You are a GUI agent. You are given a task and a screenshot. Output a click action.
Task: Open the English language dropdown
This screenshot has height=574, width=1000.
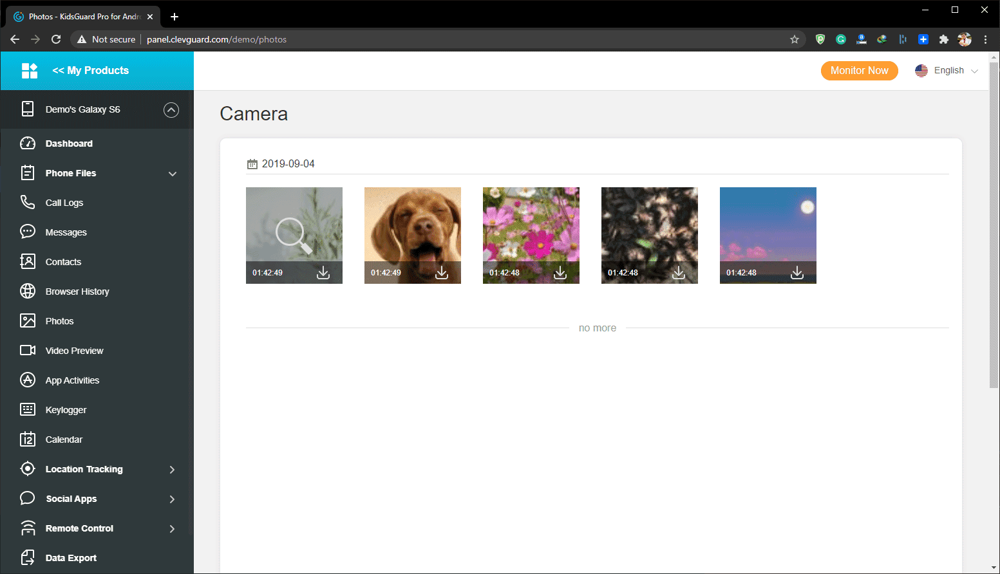pyautogui.click(x=947, y=71)
